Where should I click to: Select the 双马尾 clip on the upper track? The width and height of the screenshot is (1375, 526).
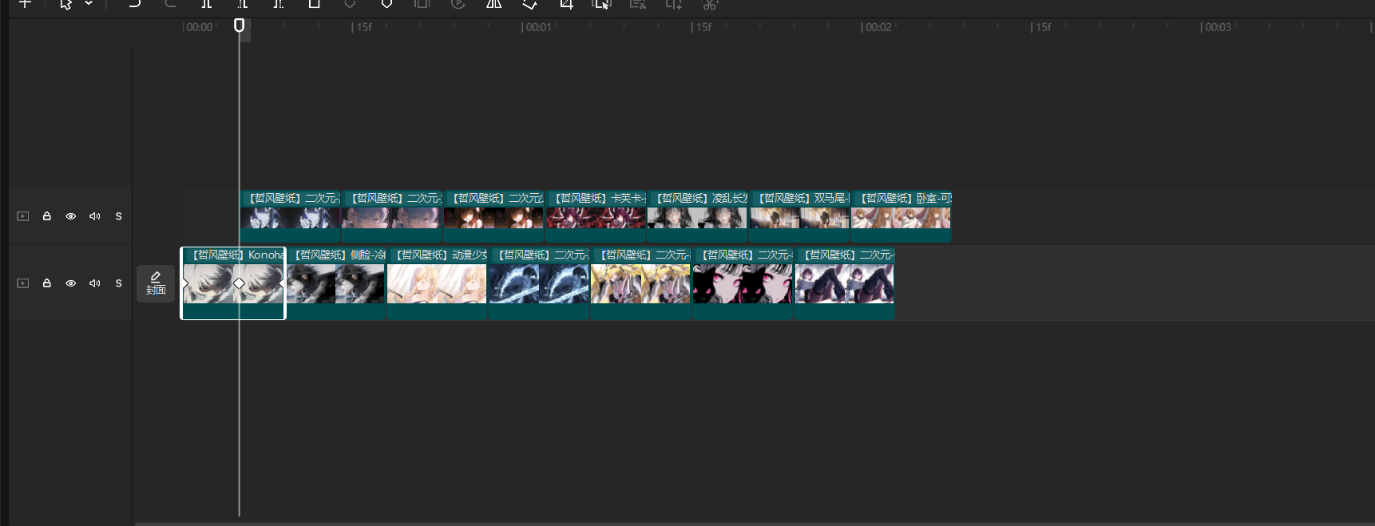tap(799, 216)
